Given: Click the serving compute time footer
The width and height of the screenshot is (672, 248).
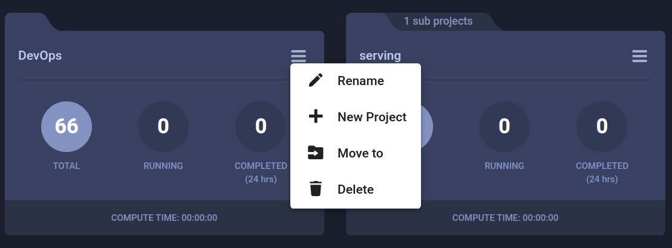Looking at the screenshot, I should pos(505,218).
